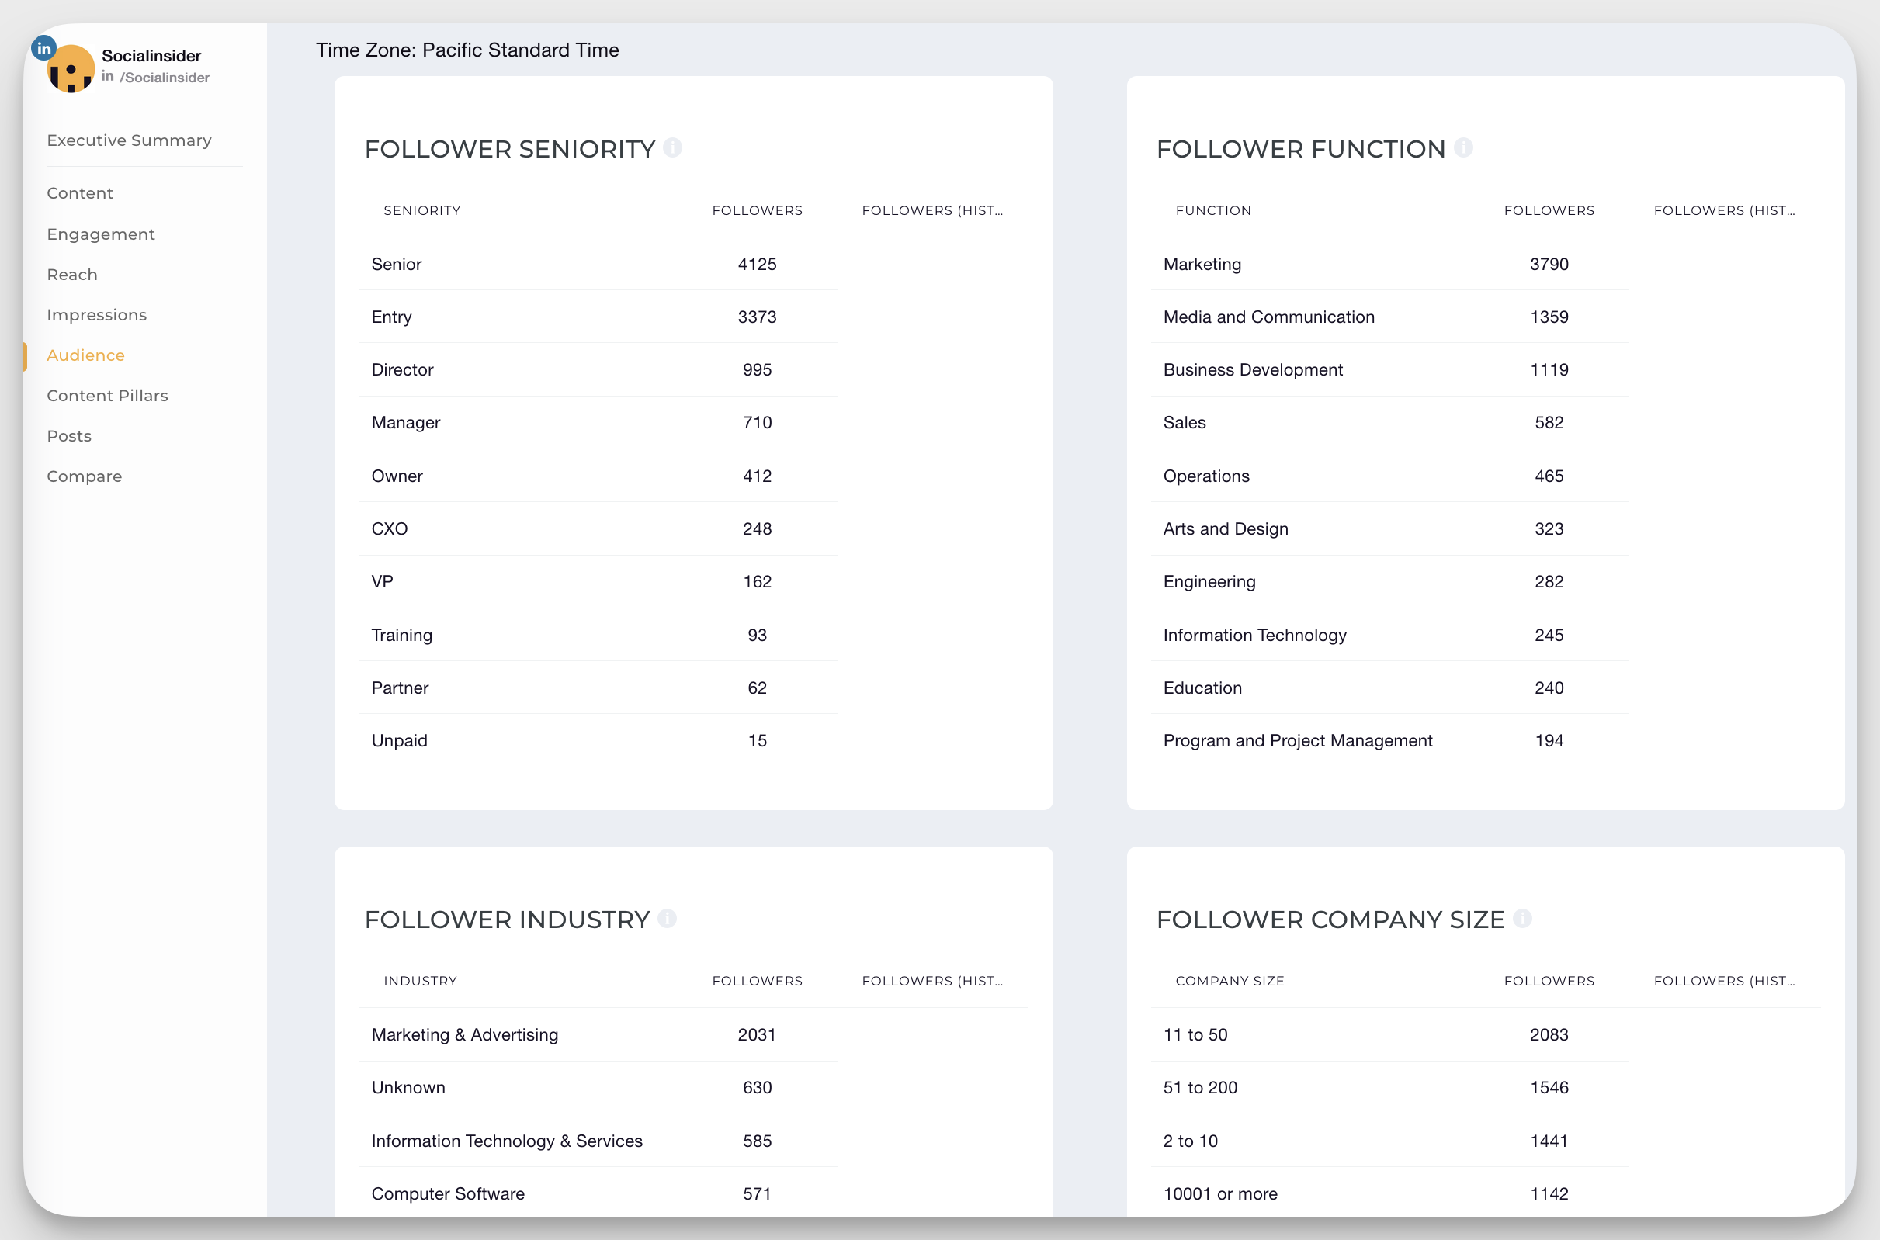Select the Owner row
Viewport: 1880px width, 1240px height.
click(x=598, y=476)
